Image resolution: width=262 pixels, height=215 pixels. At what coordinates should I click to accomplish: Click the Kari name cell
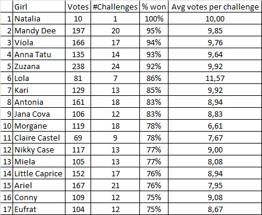pyautogui.click(x=39, y=90)
